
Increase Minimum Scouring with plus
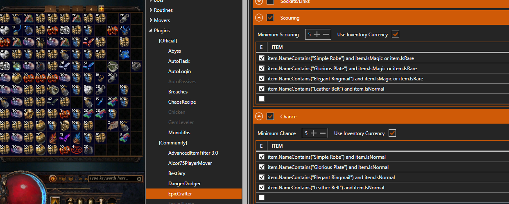317,35
